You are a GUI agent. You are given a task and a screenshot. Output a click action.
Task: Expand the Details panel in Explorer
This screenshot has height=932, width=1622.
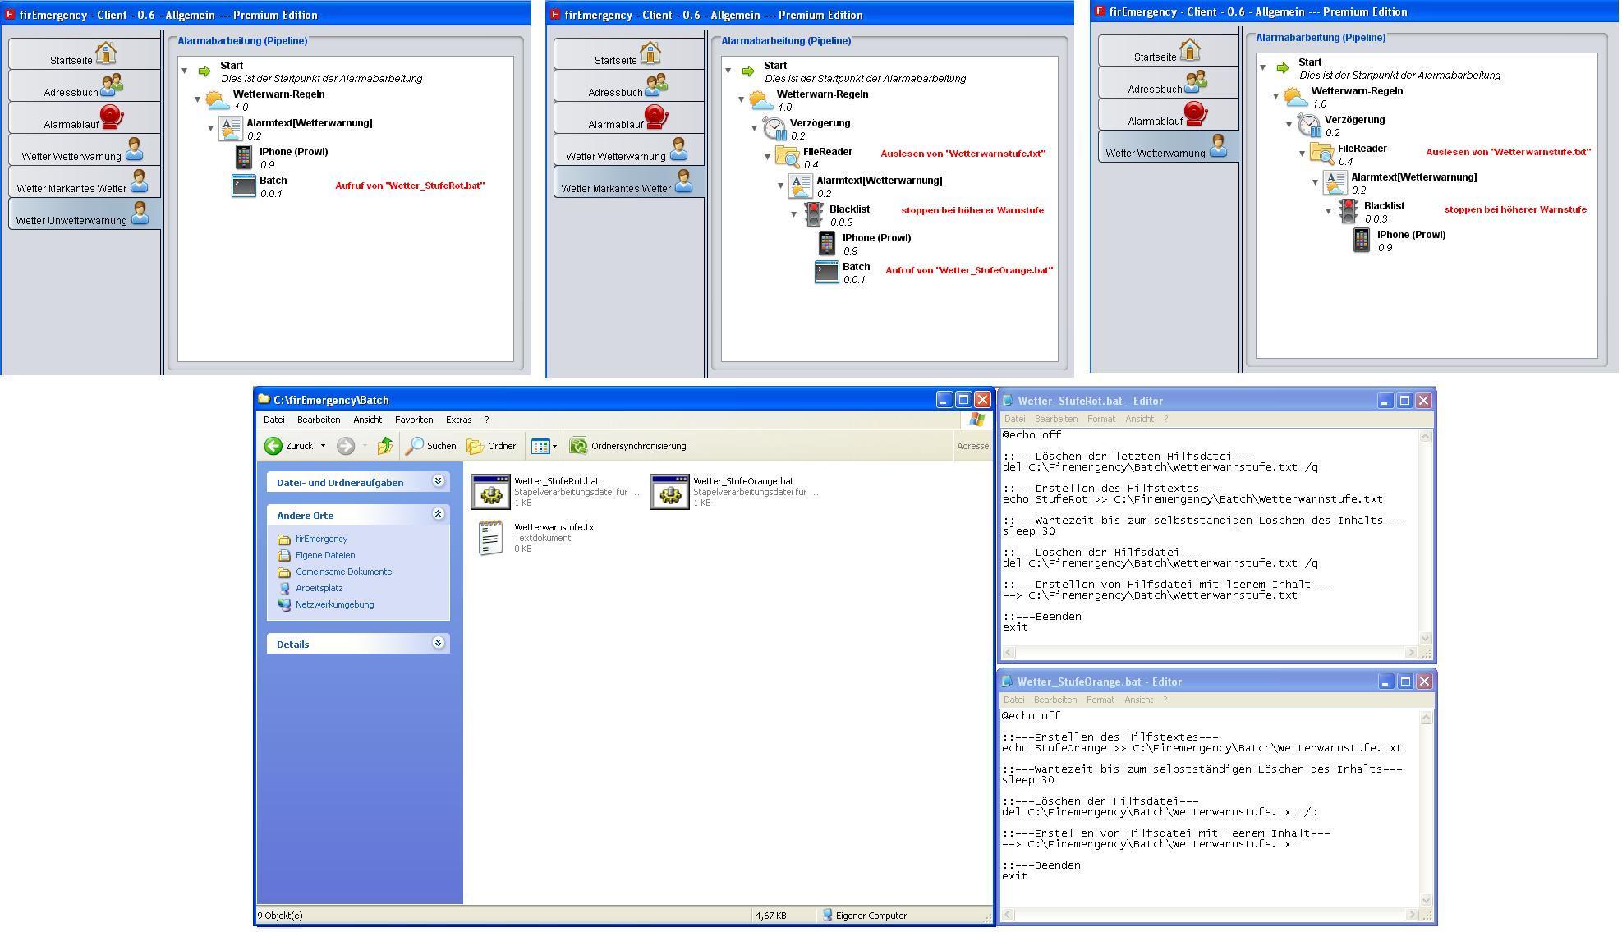coord(438,643)
